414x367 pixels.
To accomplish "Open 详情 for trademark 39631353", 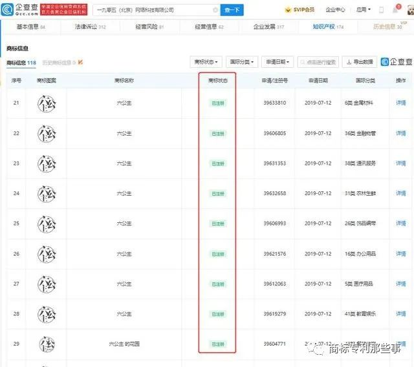I will [401, 163].
